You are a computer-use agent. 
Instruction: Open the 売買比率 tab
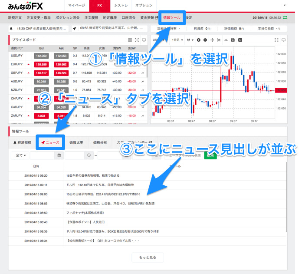[x=76, y=142]
